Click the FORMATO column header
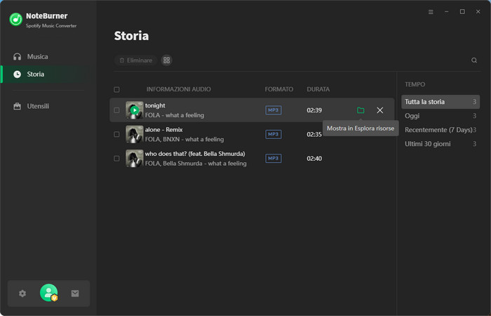Viewport: 491px width, 316px height. tap(279, 89)
